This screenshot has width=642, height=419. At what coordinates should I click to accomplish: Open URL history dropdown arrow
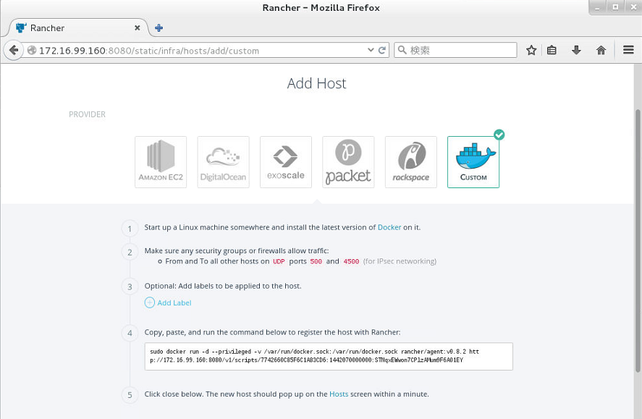click(x=371, y=50)
